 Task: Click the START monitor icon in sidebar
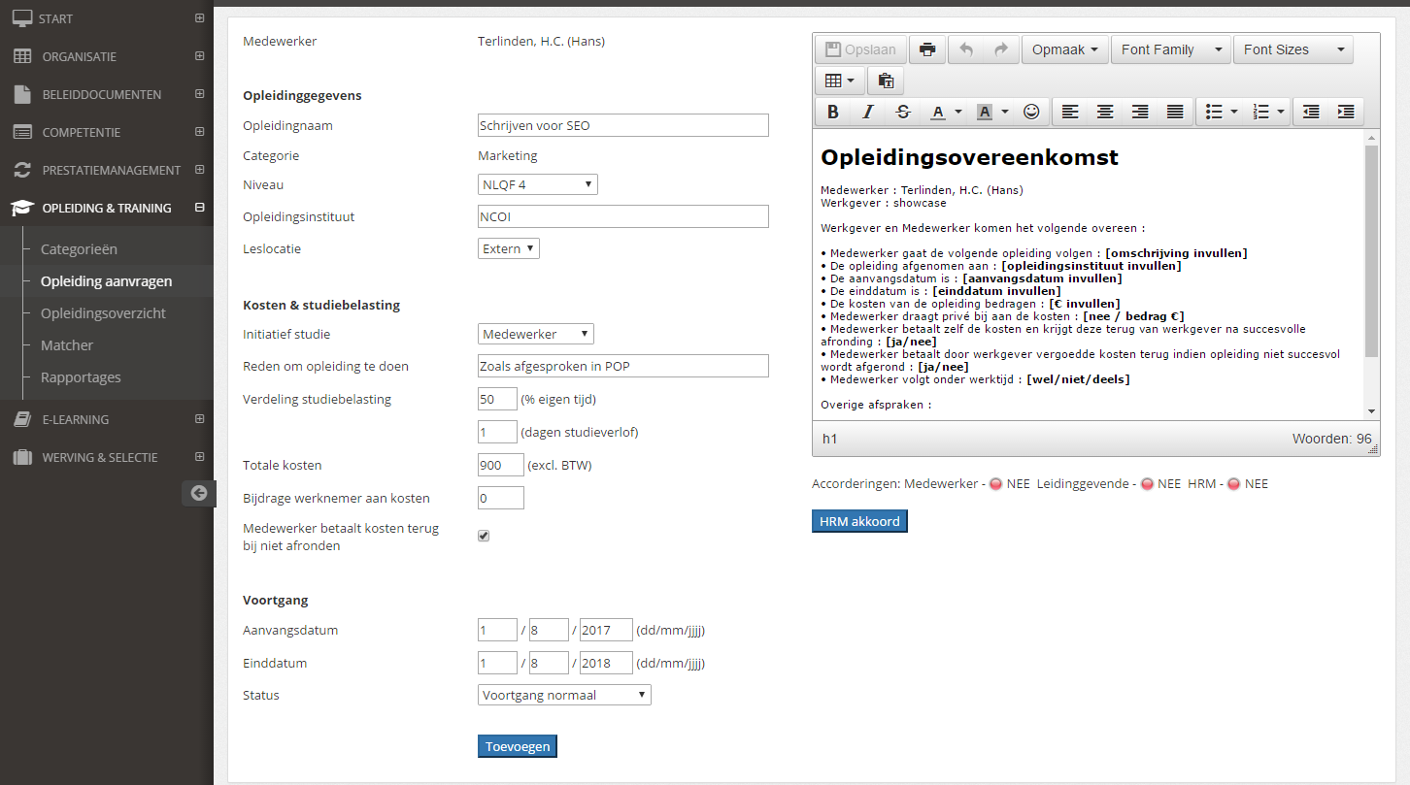[x=21, y=18]
